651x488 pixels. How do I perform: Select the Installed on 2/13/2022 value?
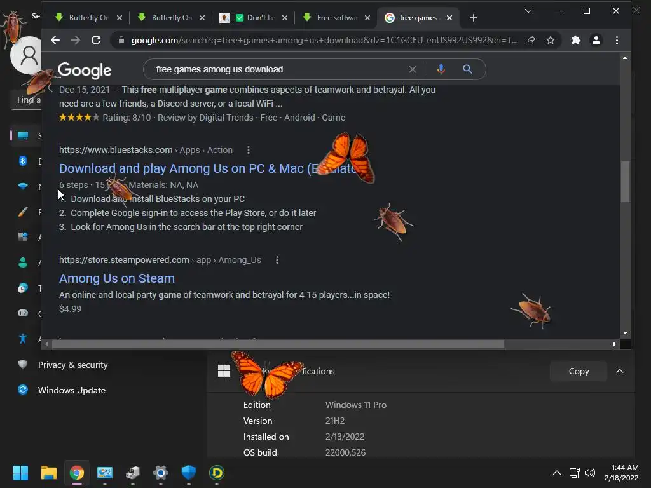pyautogui.click(x=345, y=437)
